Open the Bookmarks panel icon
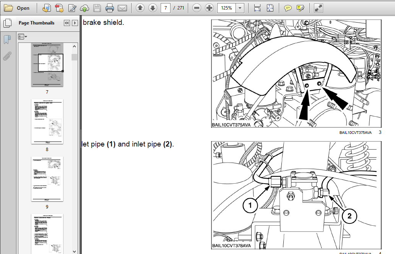 click(x=8, y=39)
